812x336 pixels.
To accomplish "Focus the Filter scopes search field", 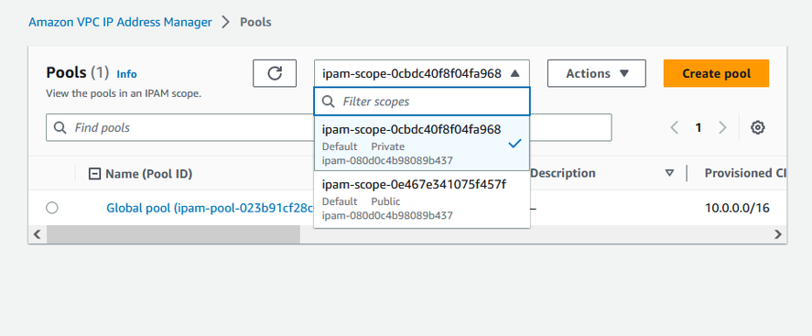I will tap(422, 102).
